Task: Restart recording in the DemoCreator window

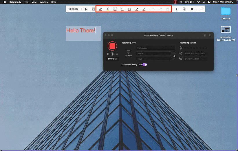Action: tap(112, 54)
